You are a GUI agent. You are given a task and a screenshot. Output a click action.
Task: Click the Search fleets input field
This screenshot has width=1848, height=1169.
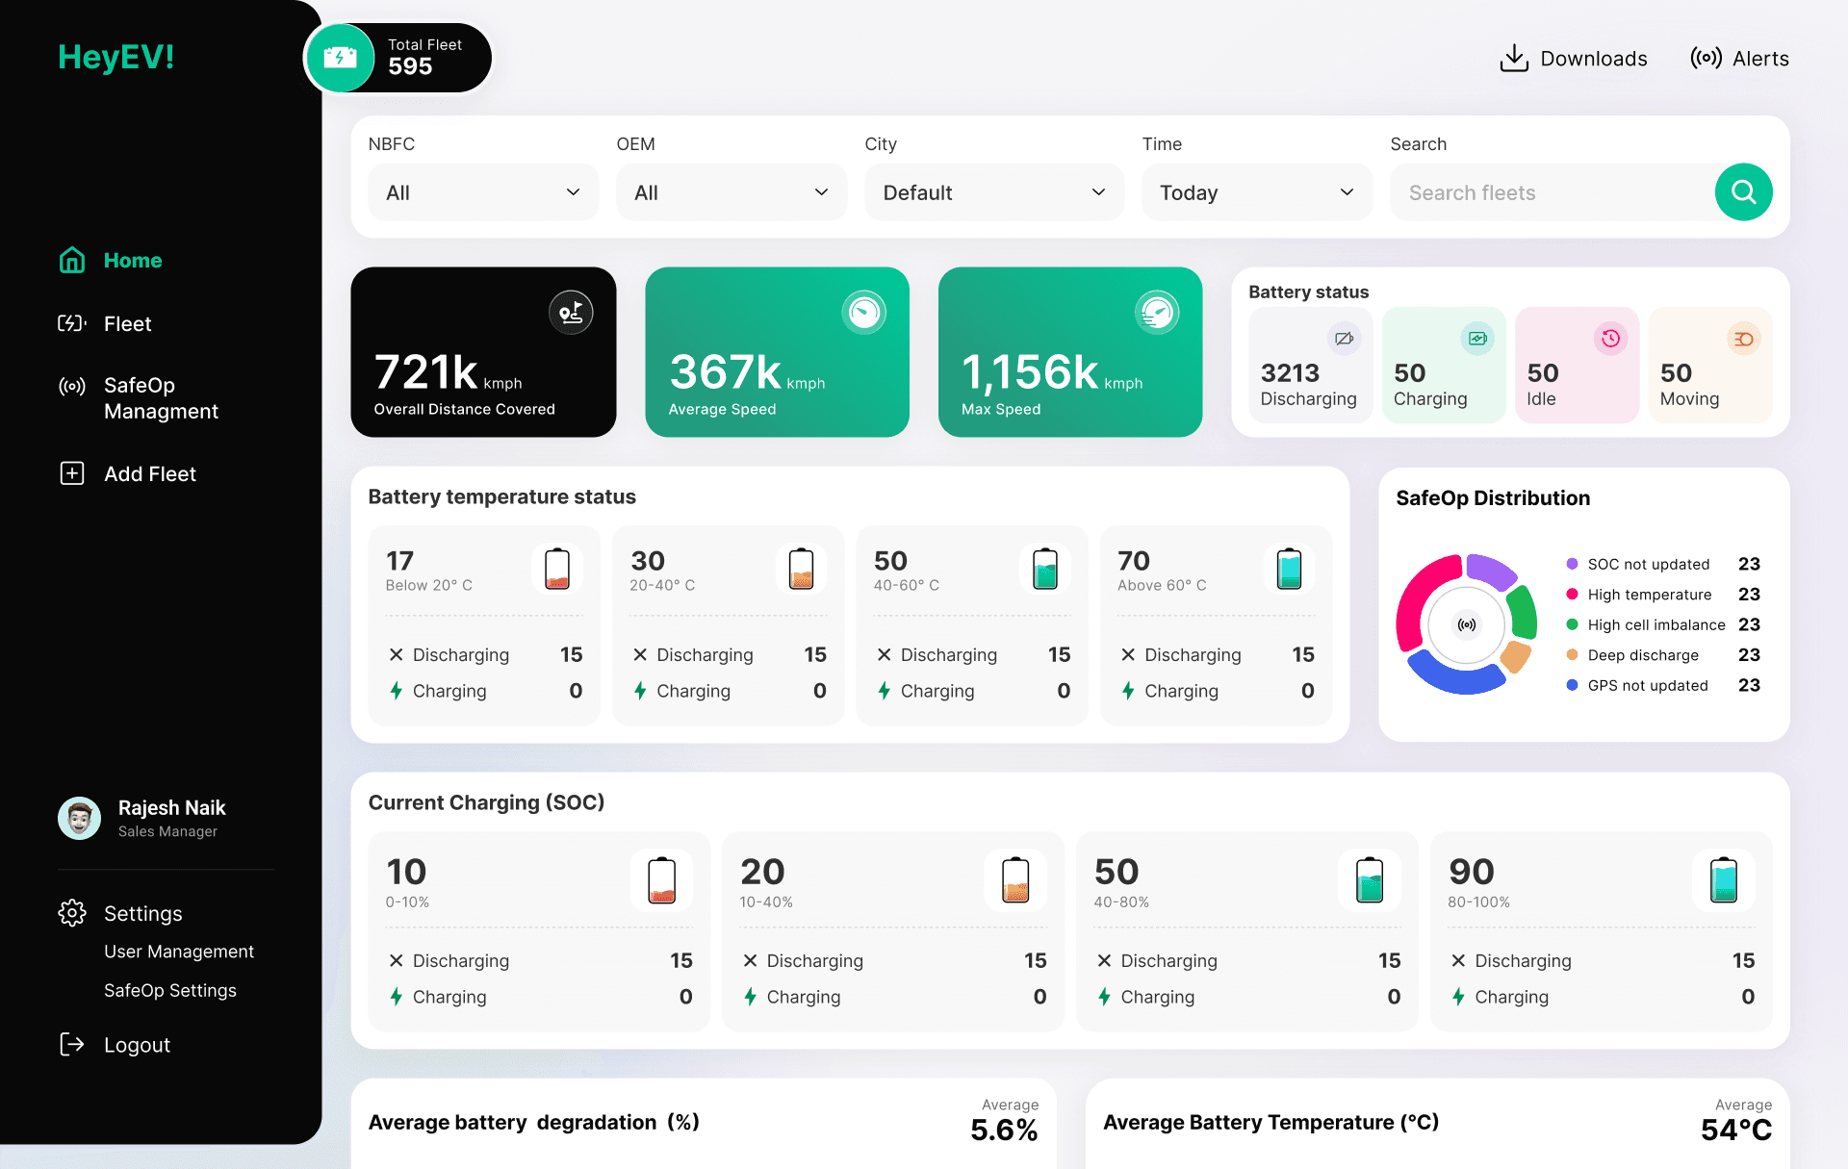click(x=1550, y=192)
